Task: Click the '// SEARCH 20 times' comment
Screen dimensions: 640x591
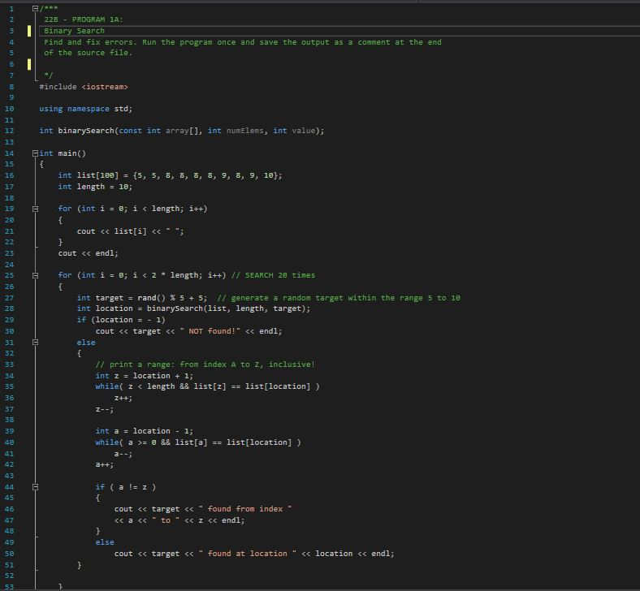Action: pyautogui.click(x=273, y=275)
